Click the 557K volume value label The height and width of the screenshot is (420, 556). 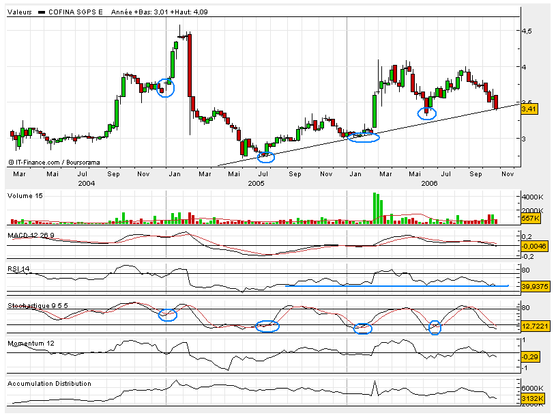click(531, 219)
